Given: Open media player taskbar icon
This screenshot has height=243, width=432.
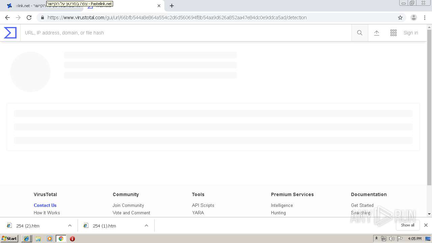Looking at the screenshot, I should pos(50,239).
